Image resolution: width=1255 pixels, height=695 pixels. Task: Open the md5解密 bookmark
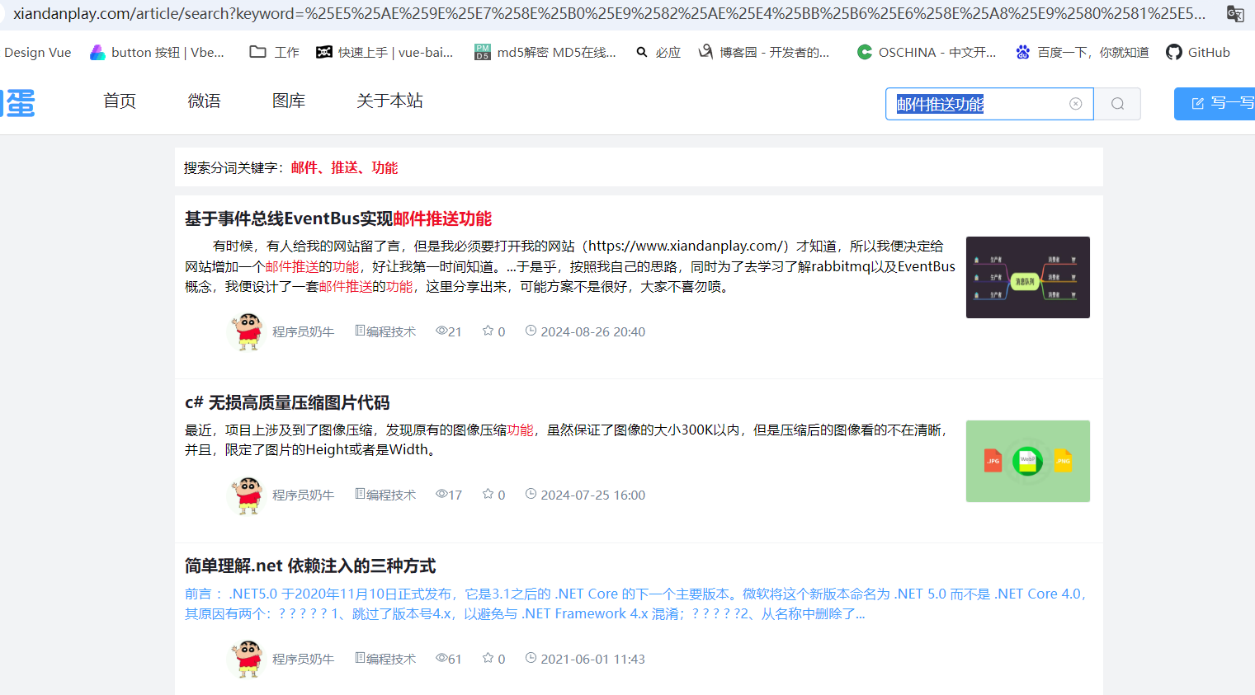tap(545, 52)
